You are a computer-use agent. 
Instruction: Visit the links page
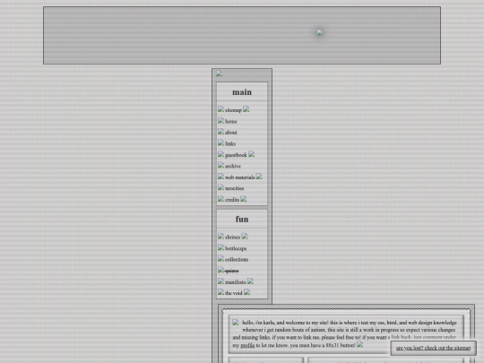(x=230, y=143)
